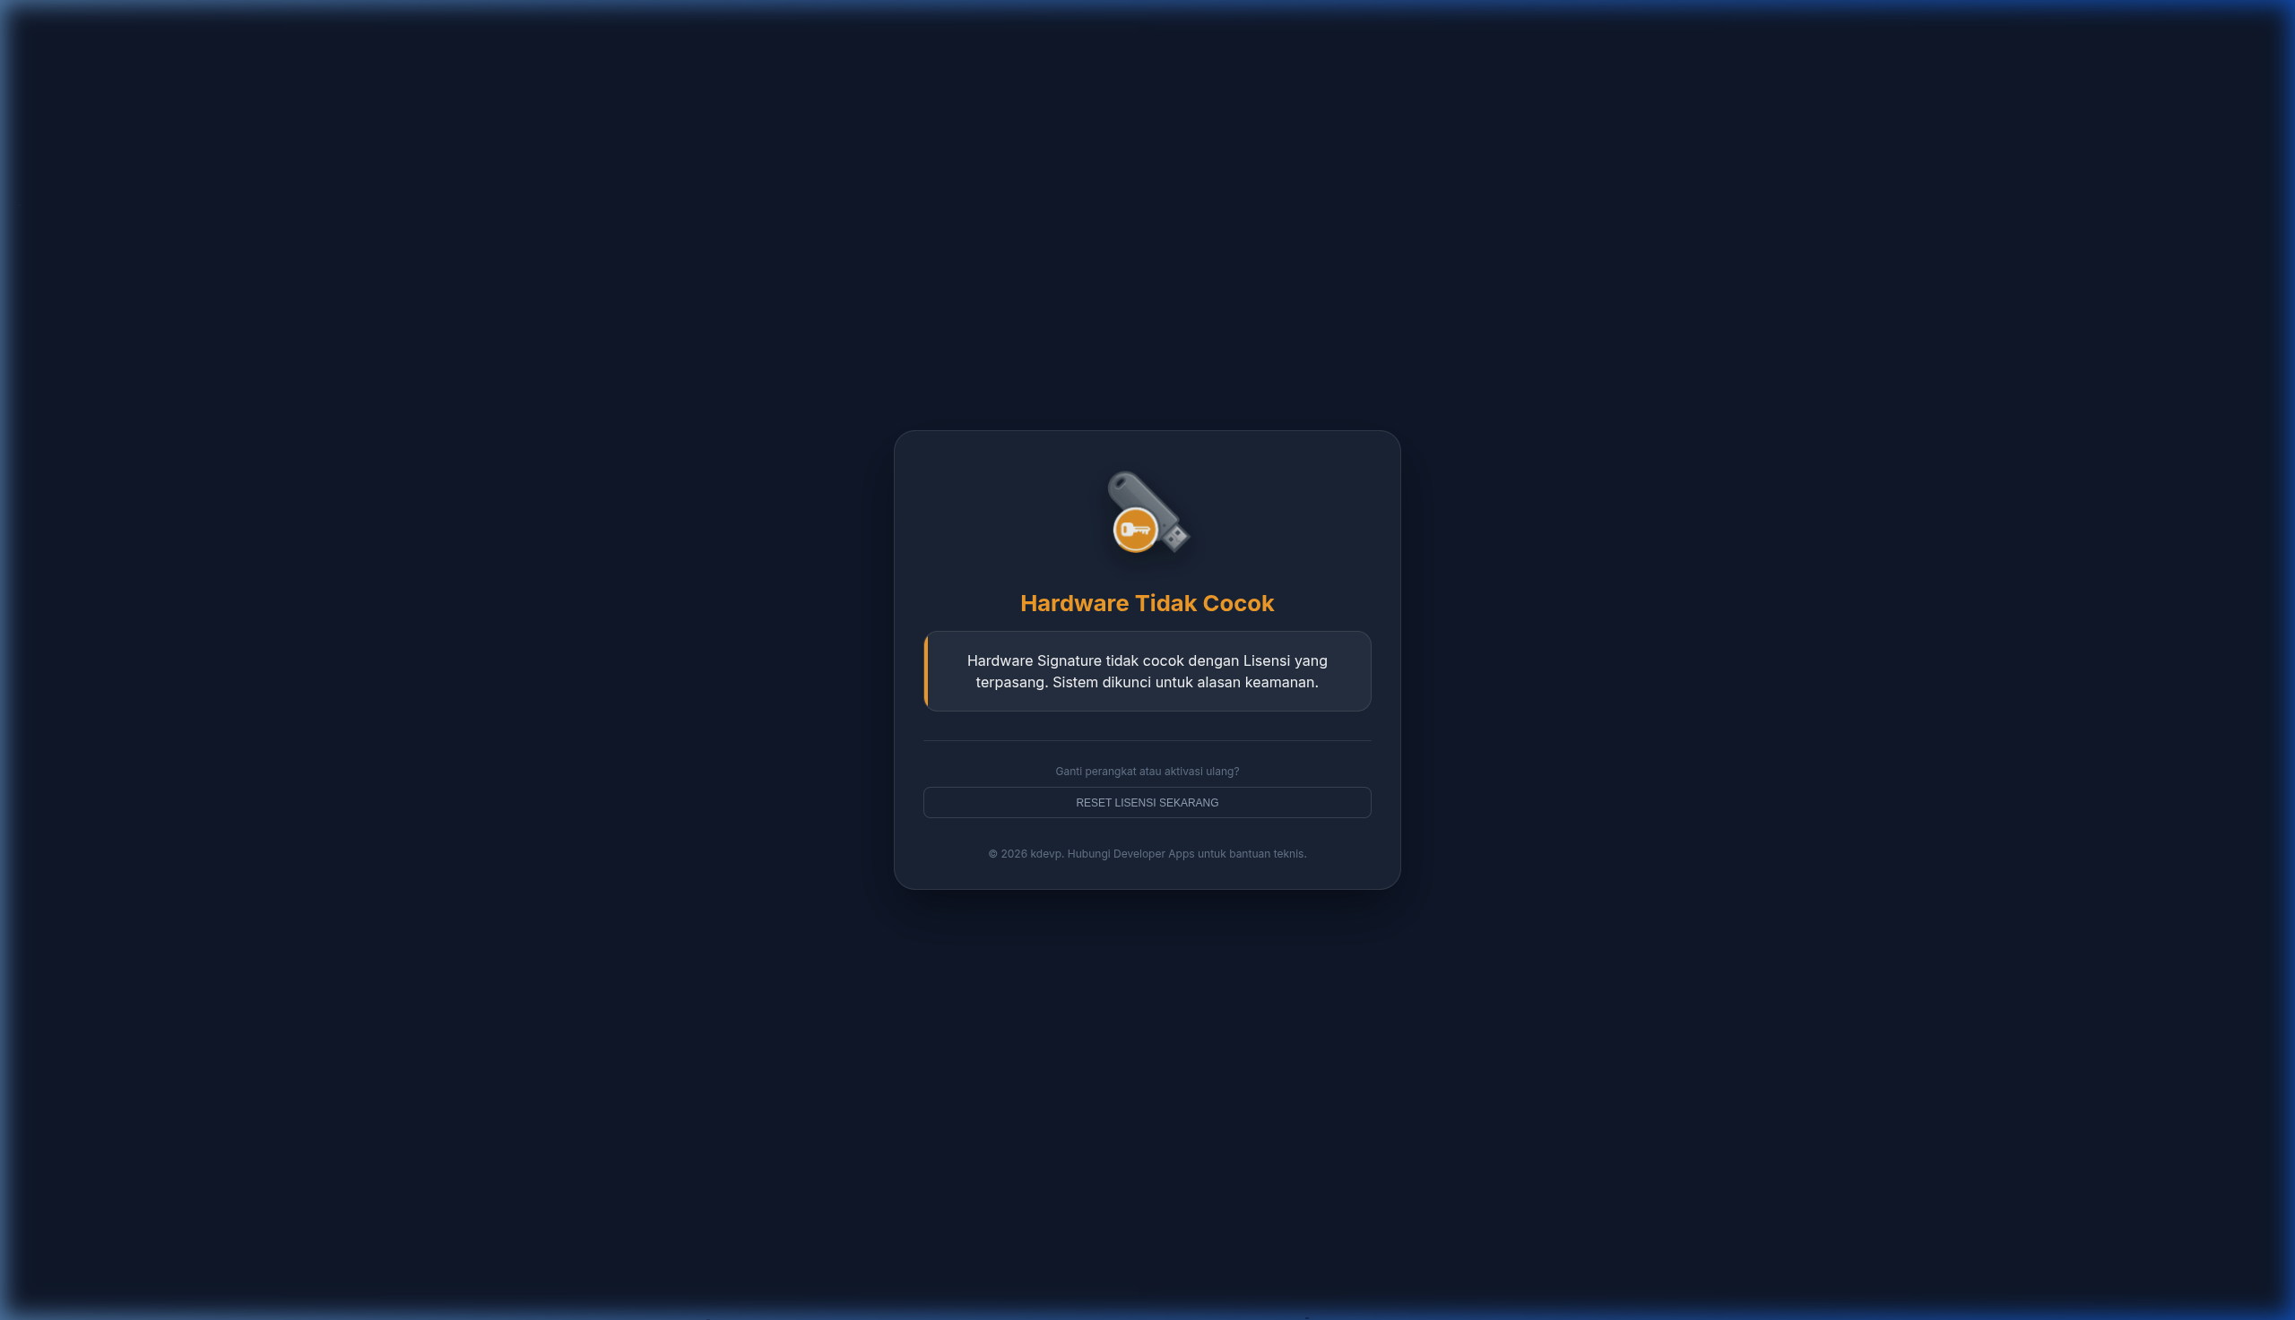
Task: Click "Ganti perangkat atau aktivasi ulang?" text
Action: click(x=1147, y=772)
